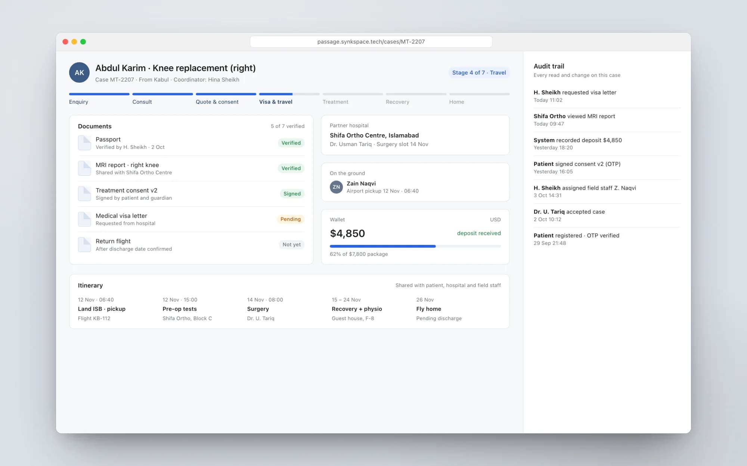Click the '62% of $7,800 package' text
Image resolution: width=747 pixels, height=466 pixels.
pyautogui.click(x=359, y=254)
